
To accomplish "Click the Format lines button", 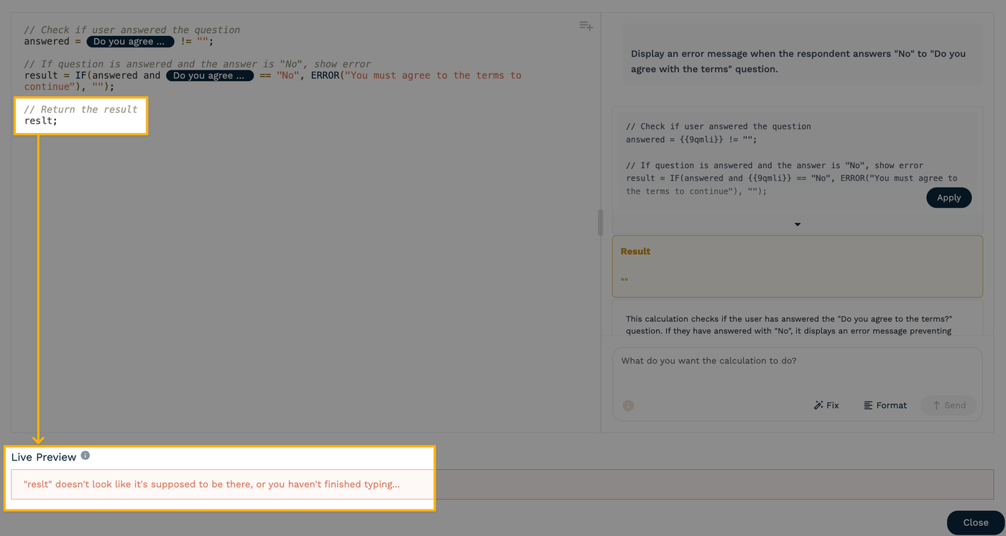I will (x=885, y=405).
